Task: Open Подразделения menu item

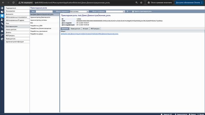Action: pyautogui.click(x=17, y=8)
